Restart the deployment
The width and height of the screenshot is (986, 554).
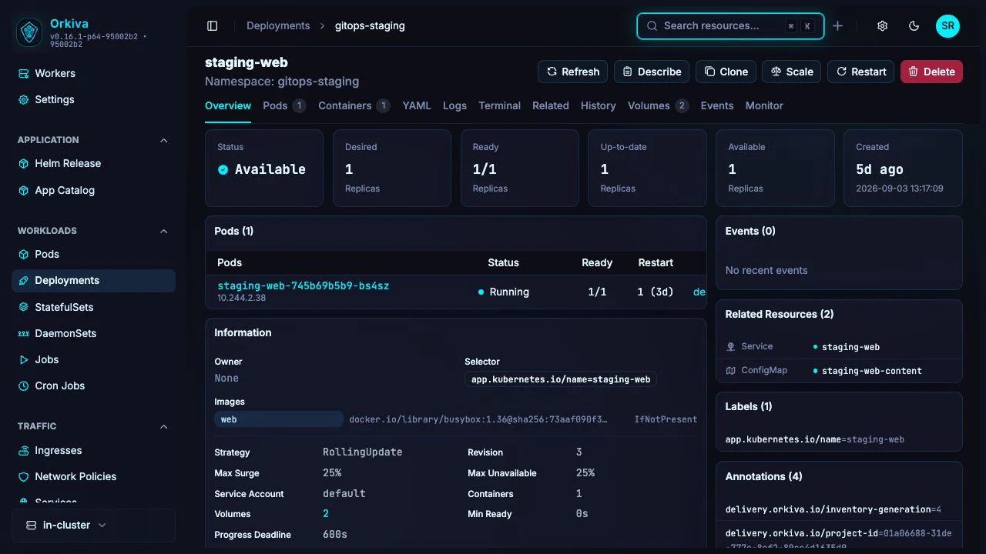860,72
